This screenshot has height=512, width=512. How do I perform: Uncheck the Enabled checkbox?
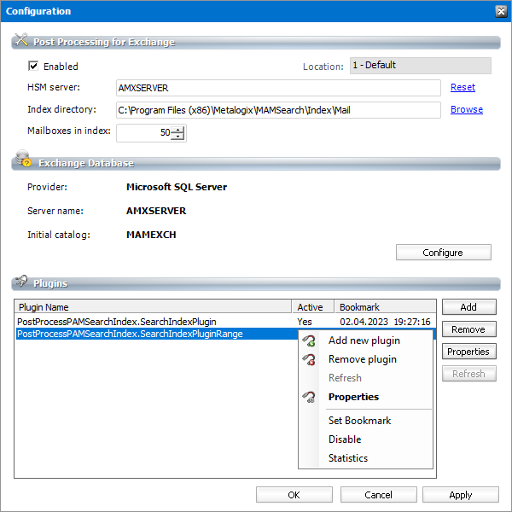tap(33, 66)
